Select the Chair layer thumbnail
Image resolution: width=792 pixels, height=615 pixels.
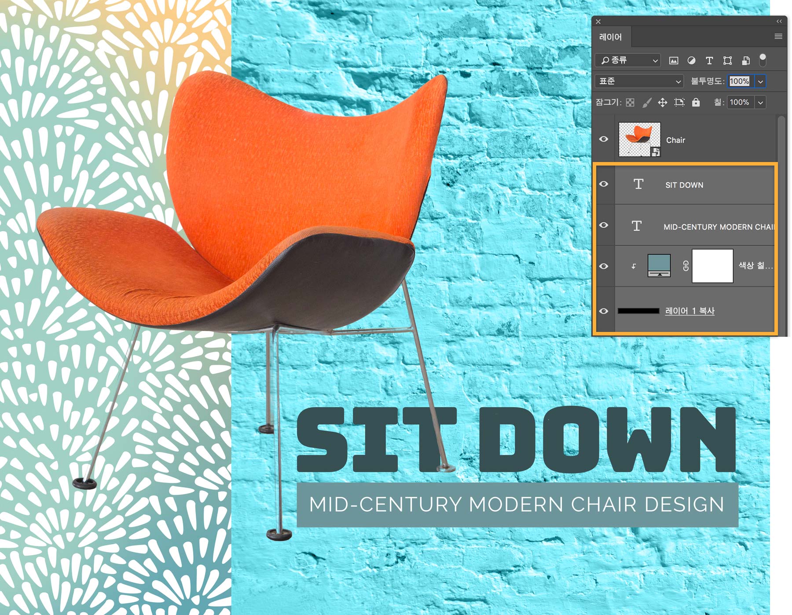[x=639, y=140]
